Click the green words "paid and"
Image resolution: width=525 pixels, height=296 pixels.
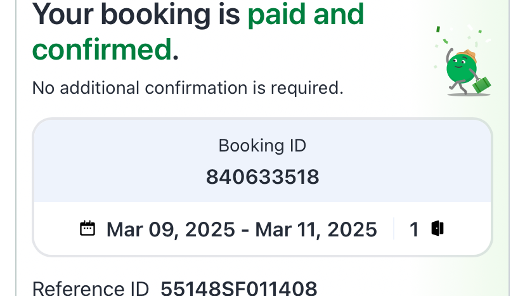pos(306,15)
